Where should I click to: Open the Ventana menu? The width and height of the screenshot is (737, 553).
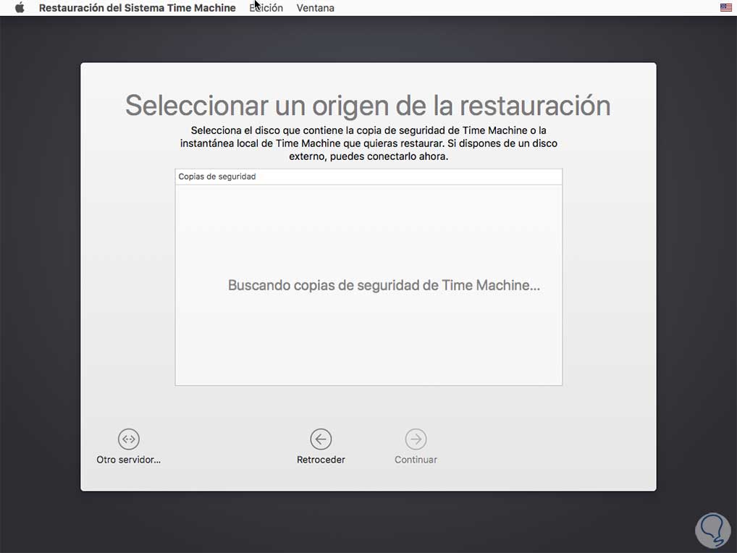[x=316, y=8]
